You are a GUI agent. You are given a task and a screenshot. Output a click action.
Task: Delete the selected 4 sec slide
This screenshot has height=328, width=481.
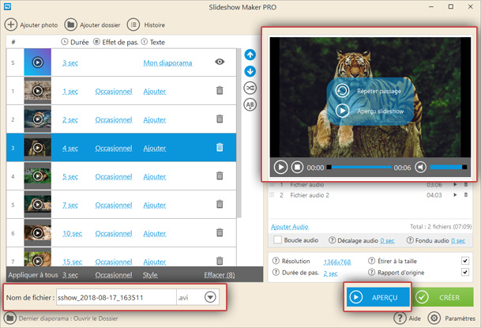220,147
